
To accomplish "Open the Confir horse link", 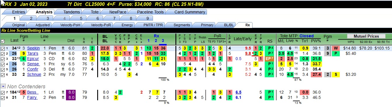I will pyautogui.click(x=32, y=69).
